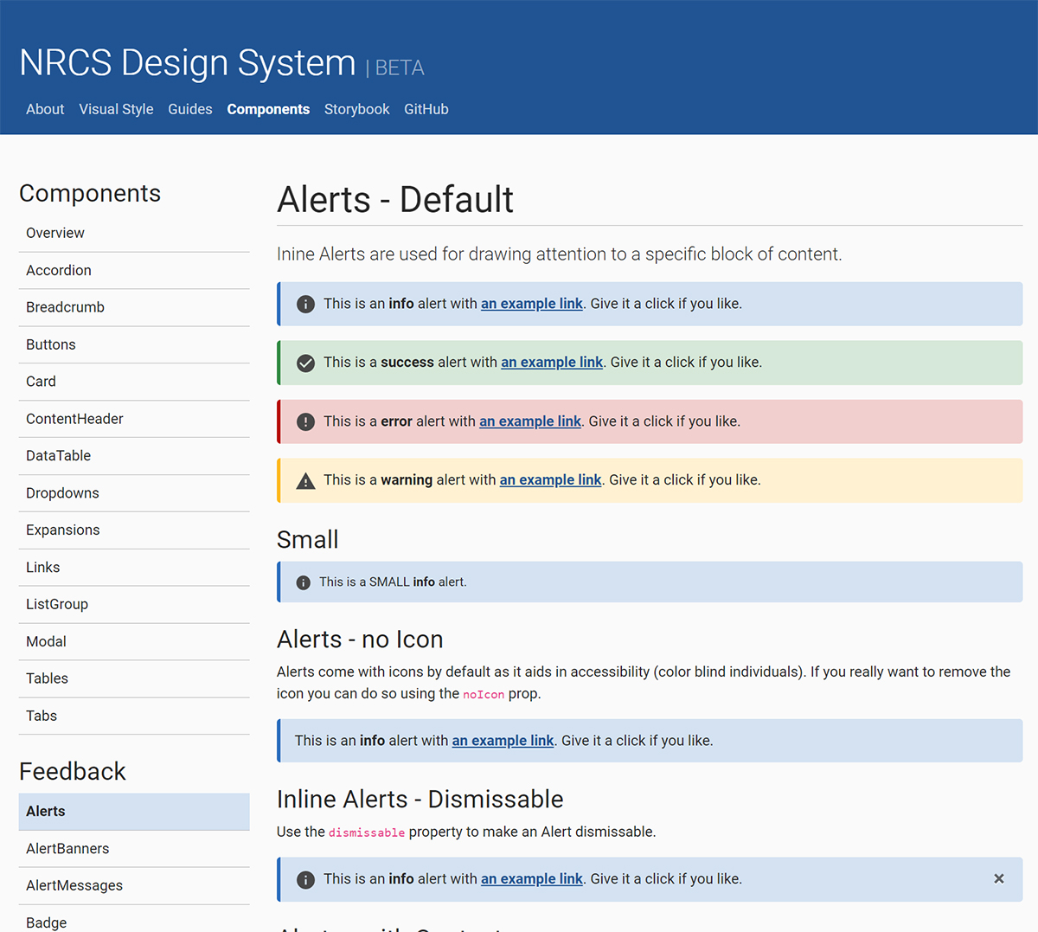
Task: Follow the example link in the no-icon alert
Action: 503,741
